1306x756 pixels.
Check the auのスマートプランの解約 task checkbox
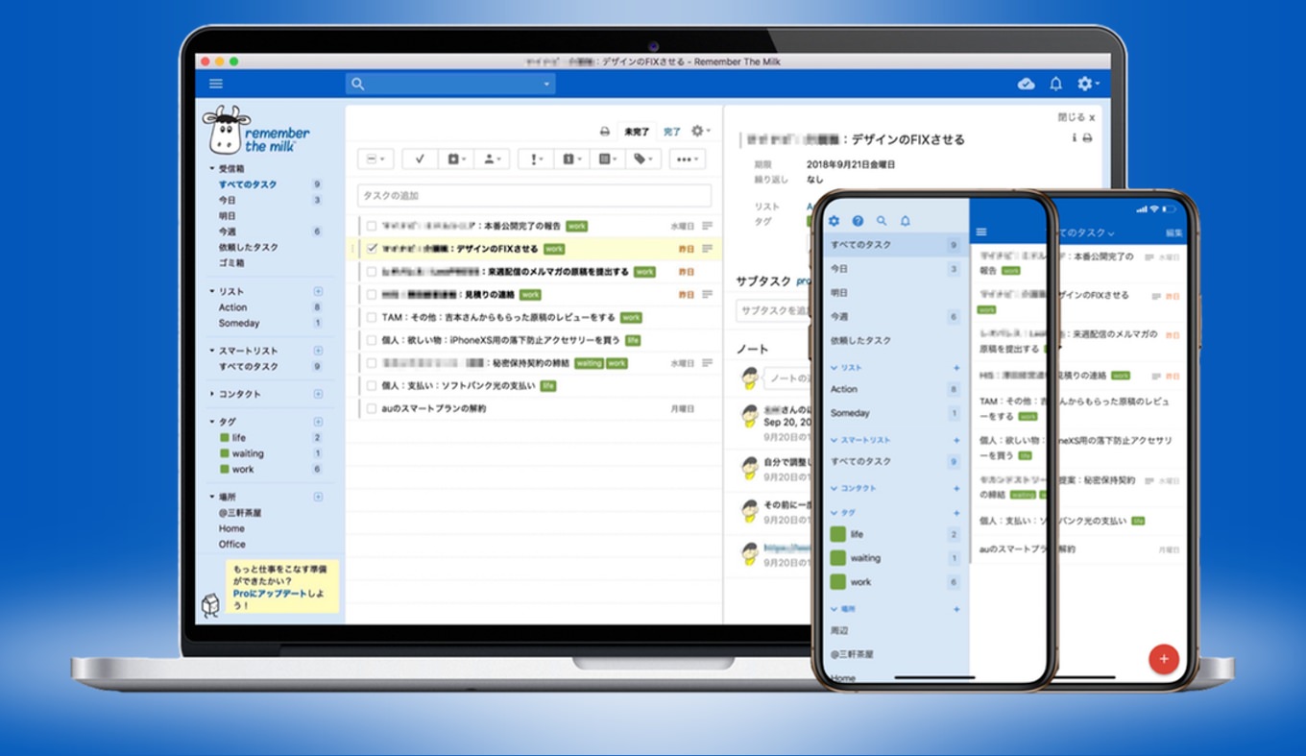[x=372, y=408]
